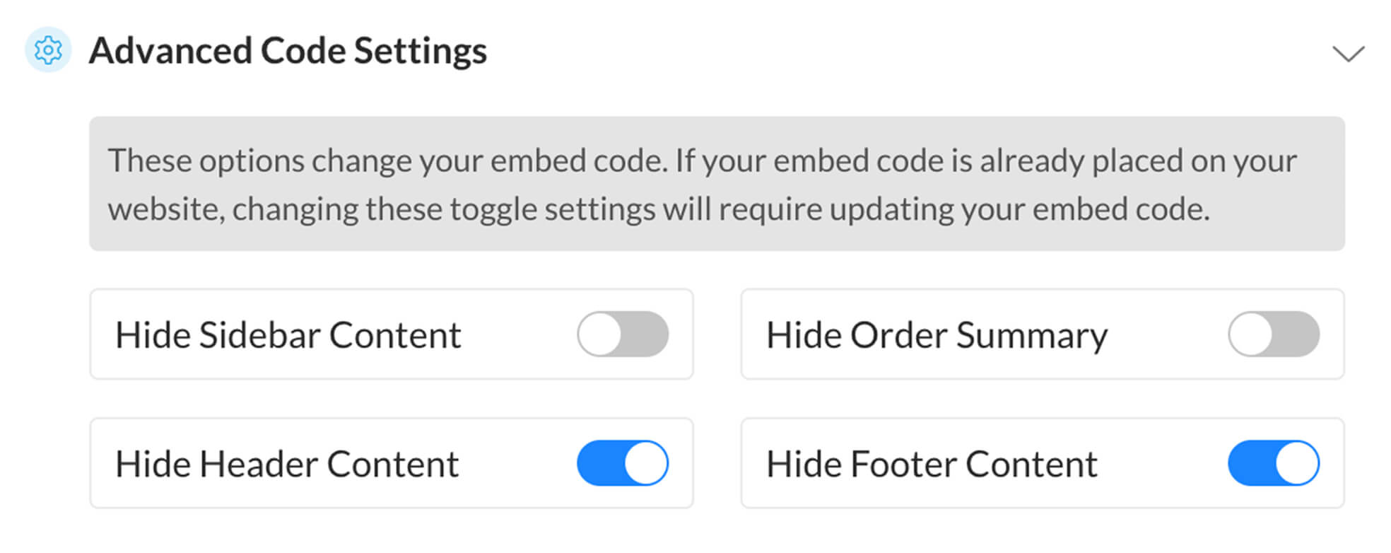
Task: Click the white knob of the Hide Sidebar toggle
Action: (x=600, y=334)
